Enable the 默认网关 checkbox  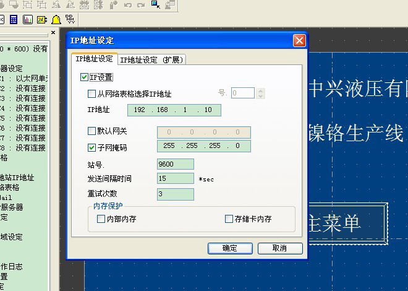tap(92, 131)
